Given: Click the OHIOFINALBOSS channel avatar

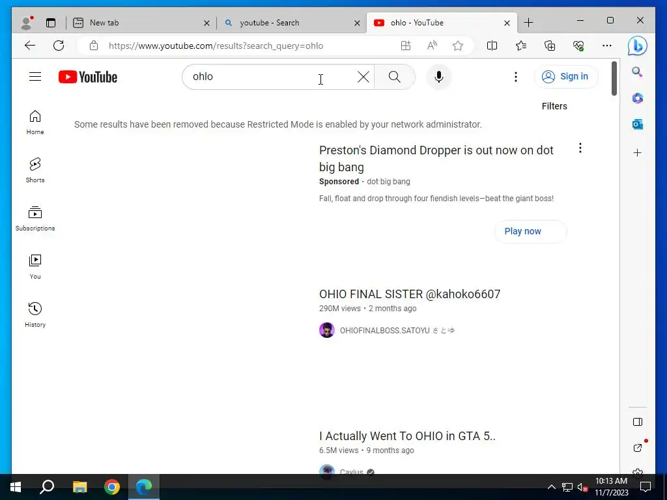Looking at the screenshot, I should pyautogui.click(x=327, y=330).
